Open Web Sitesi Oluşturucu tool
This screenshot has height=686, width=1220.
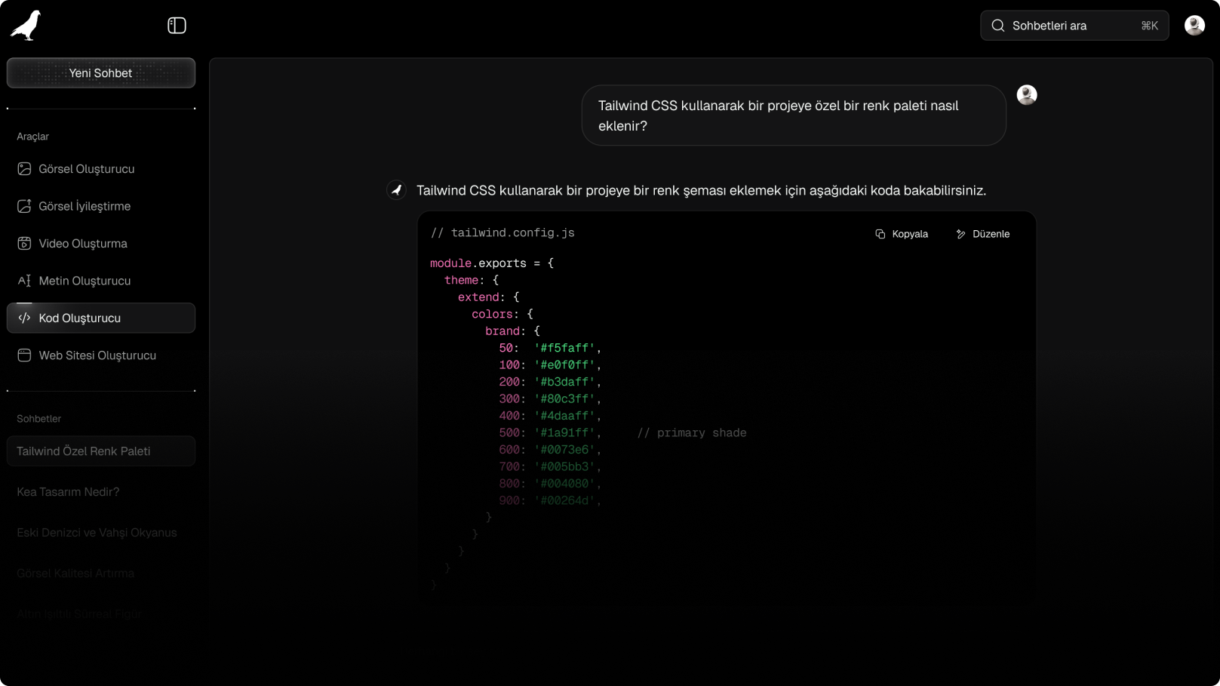(101, 355)
